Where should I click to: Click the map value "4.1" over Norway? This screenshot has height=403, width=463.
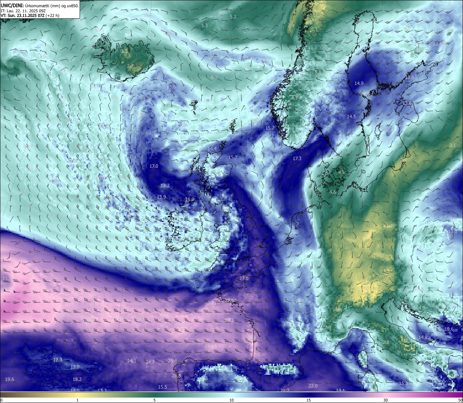pos(294,98)
